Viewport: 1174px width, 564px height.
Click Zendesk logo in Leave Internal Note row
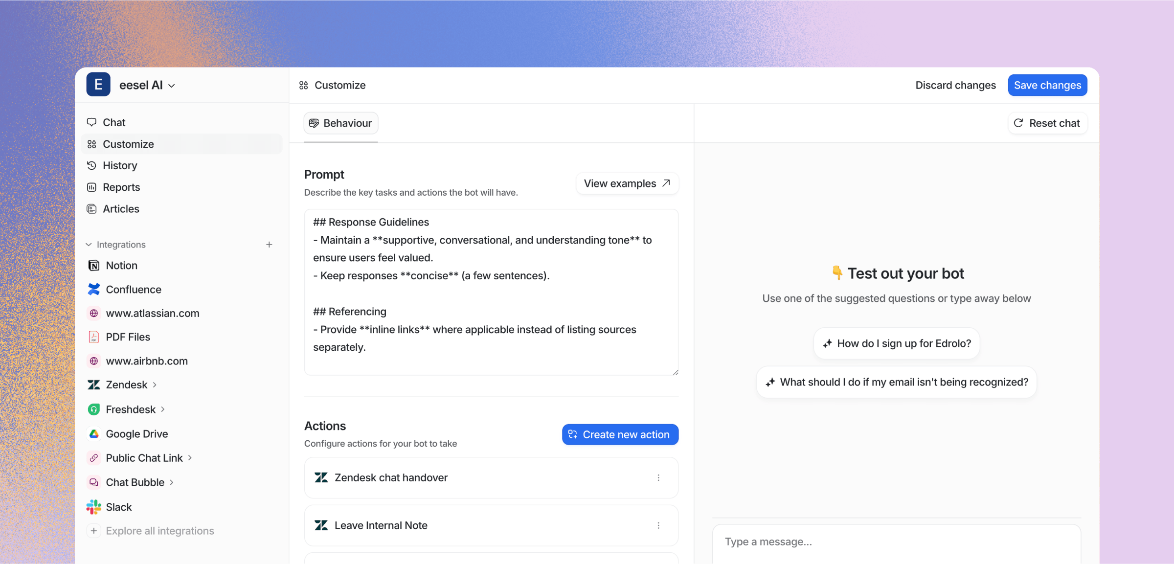click(321, 525)
